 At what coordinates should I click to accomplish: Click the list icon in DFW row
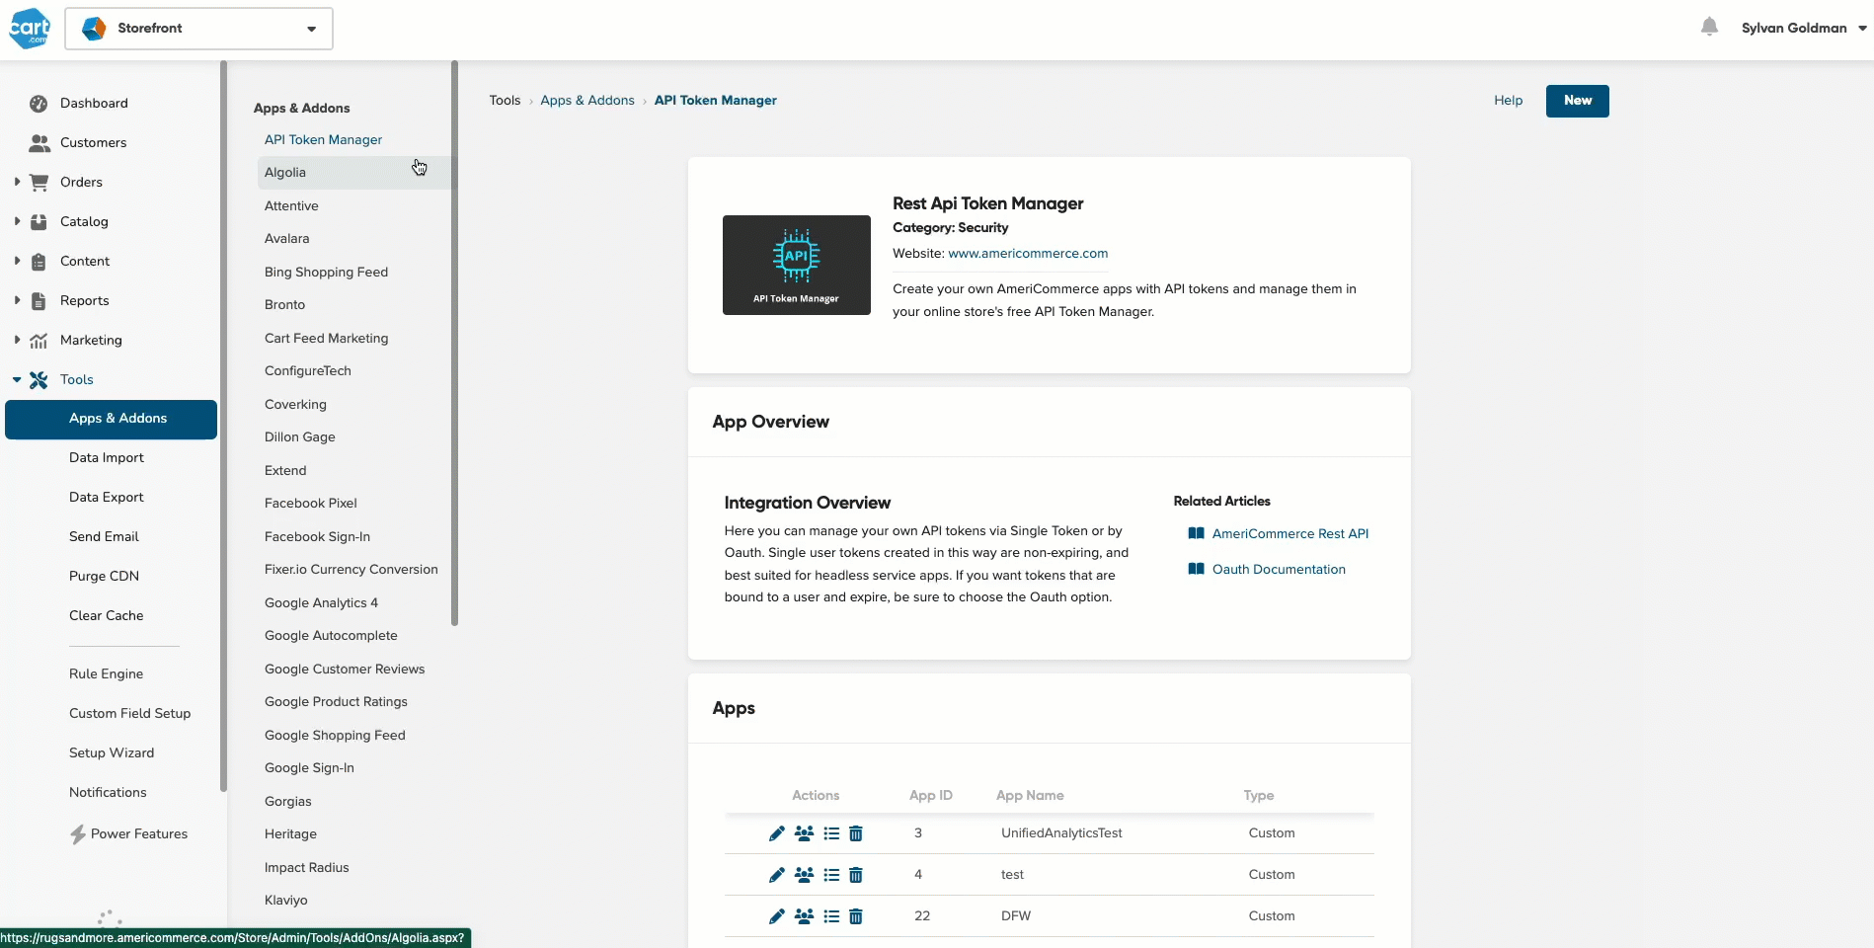[831, 916]
